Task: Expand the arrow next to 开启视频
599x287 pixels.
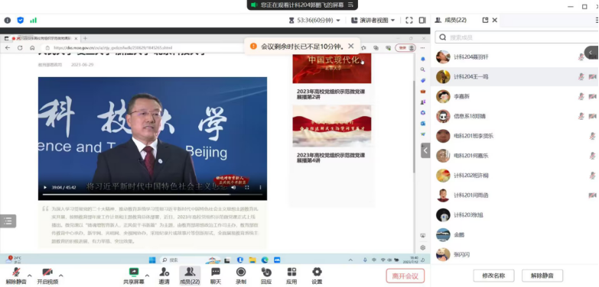Action: pos(61,276)
